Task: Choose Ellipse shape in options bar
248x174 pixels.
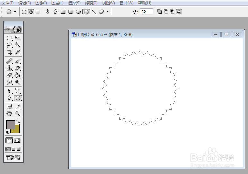Action: click(78, 12)
